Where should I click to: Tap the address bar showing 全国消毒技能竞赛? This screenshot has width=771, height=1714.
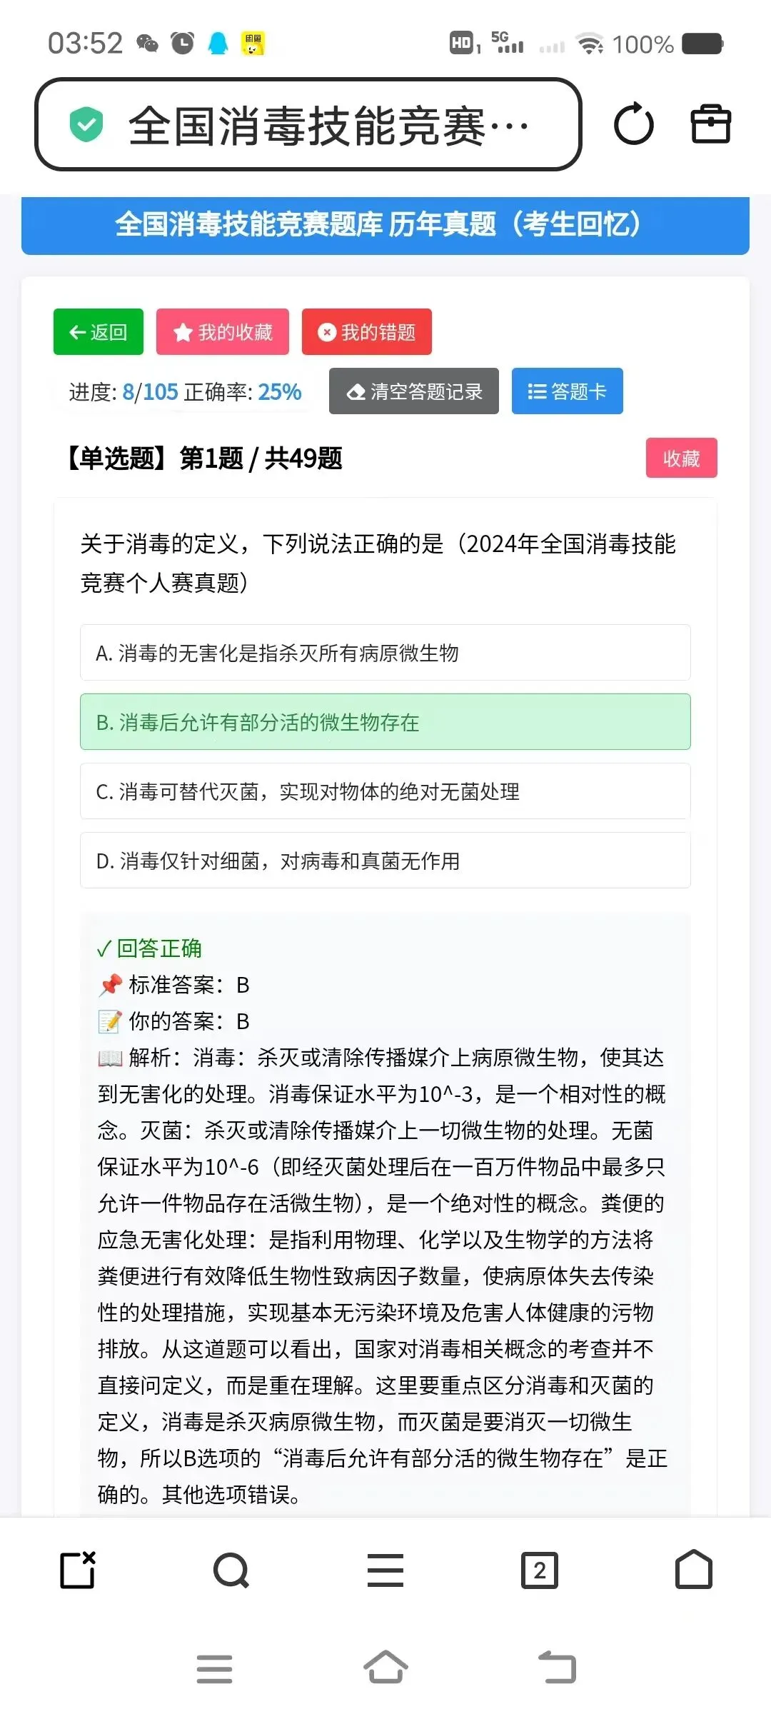[308, 125]
